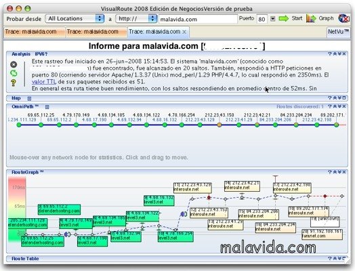
Task: Follow the 'valor TTL' link
Action: (x=43, y=82)
